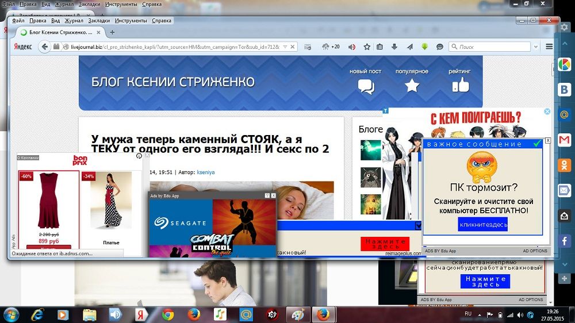Open author link 'kseniya'
575x323 pixels.
(206, 172)
